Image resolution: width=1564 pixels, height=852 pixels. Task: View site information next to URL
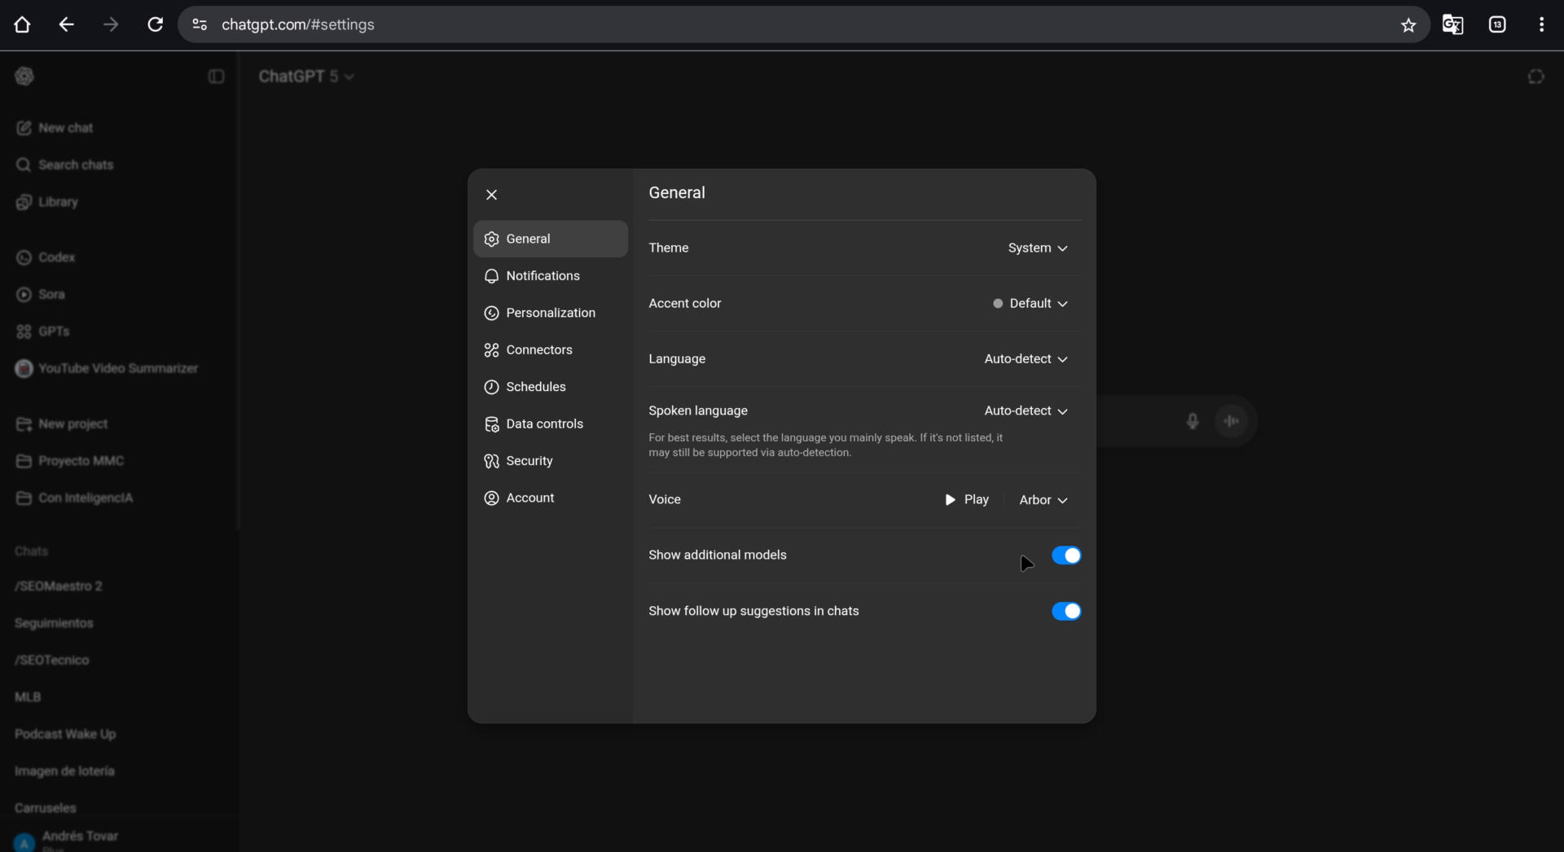coord(200,24)
